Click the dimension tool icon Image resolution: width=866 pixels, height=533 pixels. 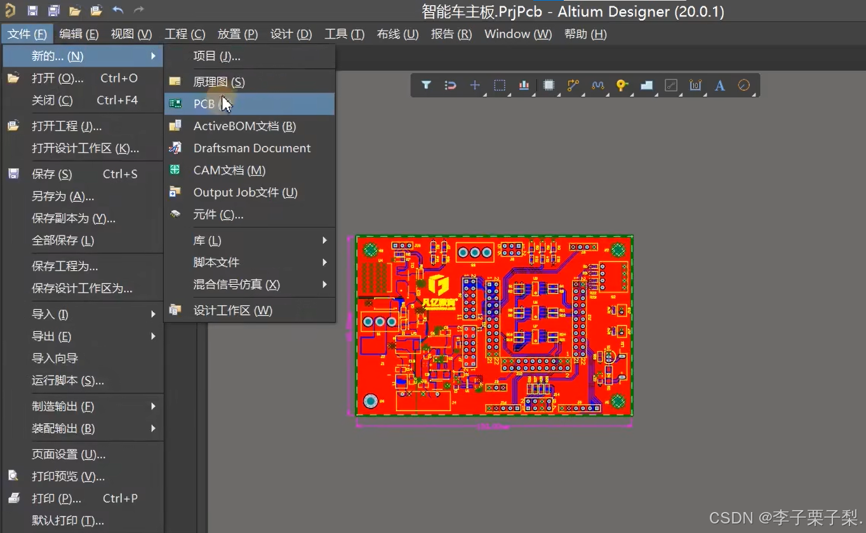tap(695, 85)
